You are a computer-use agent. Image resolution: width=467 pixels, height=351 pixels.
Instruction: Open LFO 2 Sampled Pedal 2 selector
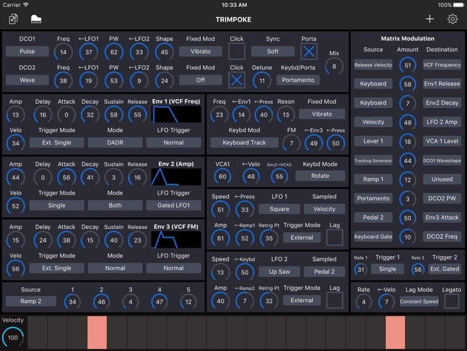(324, 271)
